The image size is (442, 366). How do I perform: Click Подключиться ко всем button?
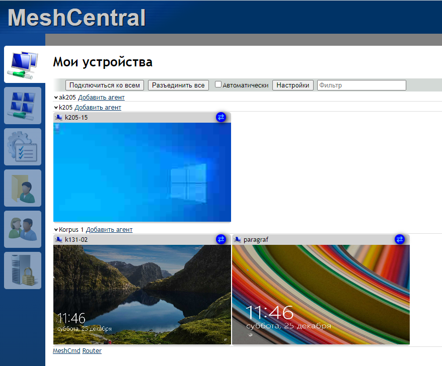click(105, 85)
